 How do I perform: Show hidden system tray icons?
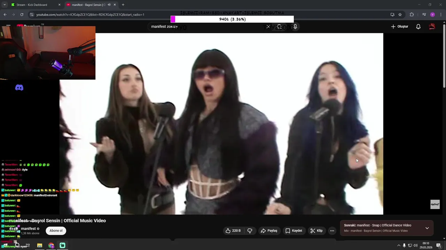tap(399, 245)
